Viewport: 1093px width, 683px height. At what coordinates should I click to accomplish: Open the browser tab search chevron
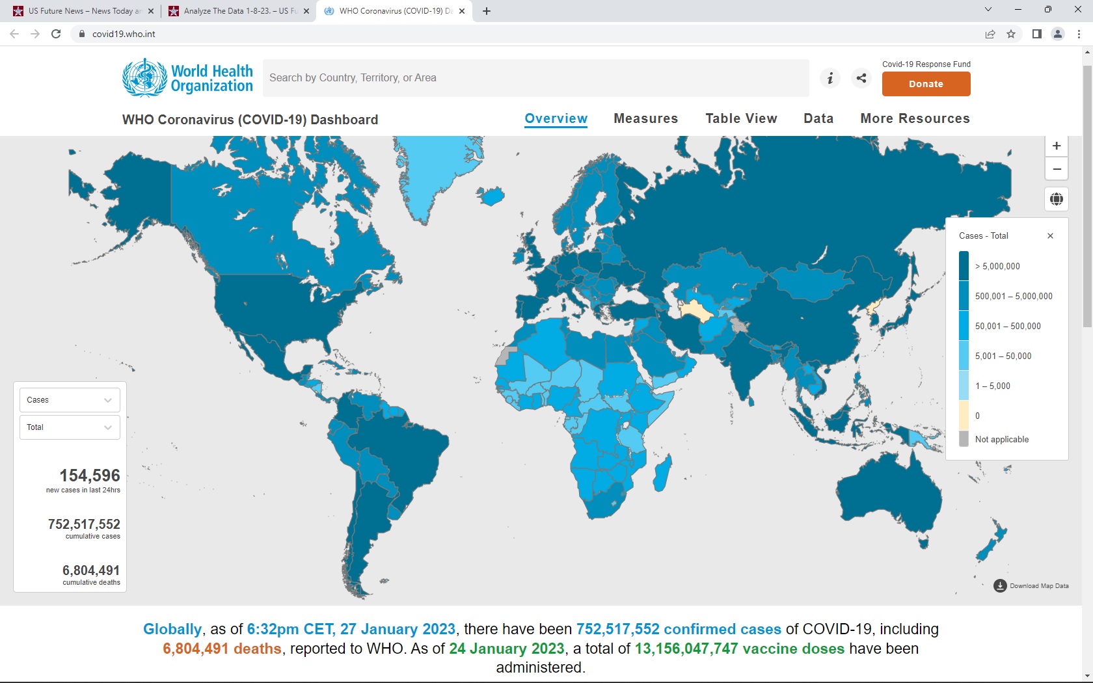(x=988, y=10)
